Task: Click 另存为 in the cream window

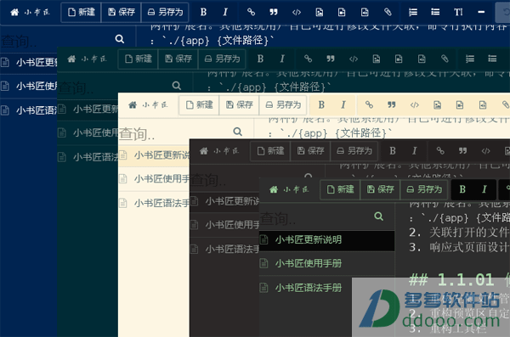Action: 283,105
